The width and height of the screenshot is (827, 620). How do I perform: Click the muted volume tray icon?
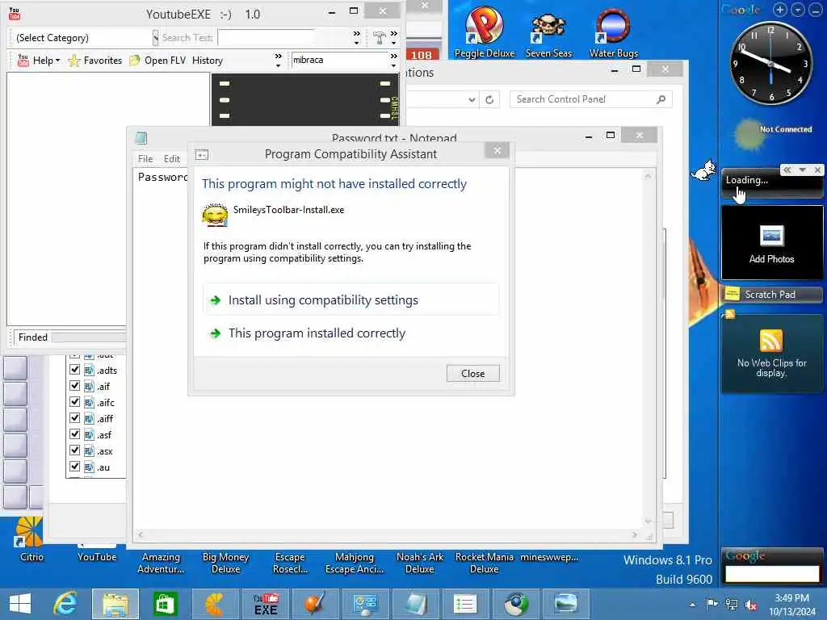point(750,605)
